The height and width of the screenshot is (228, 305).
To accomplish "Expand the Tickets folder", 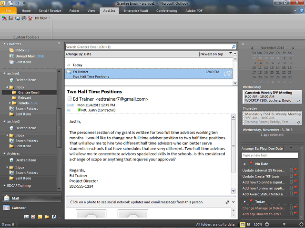I will pyautogui.click(x=10, y=103).
